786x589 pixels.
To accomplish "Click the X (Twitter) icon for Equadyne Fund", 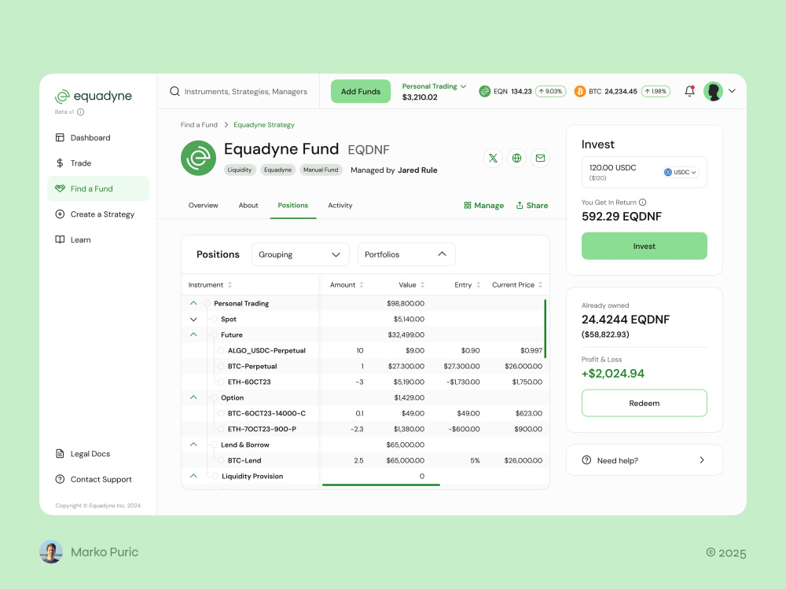I will [493, 158].
